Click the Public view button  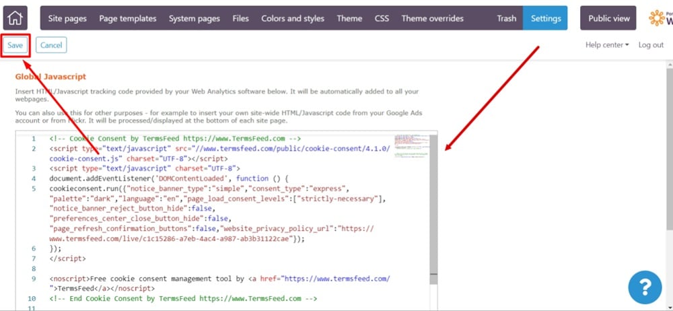coord(608,18)
